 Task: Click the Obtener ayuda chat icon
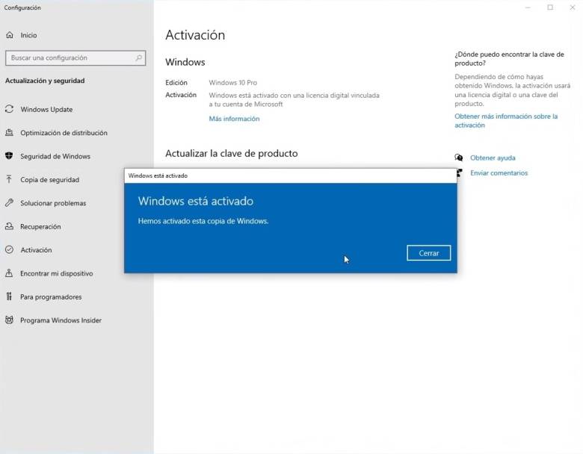459,158
